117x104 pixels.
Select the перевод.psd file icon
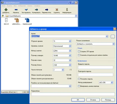click(27, 20)
